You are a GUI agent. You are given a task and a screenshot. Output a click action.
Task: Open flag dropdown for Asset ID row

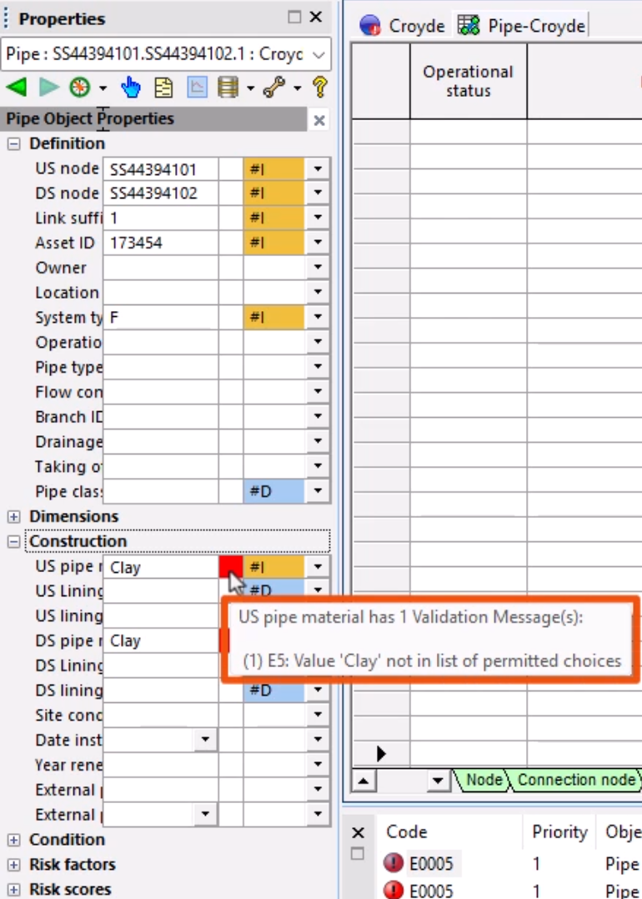[318, 244]
